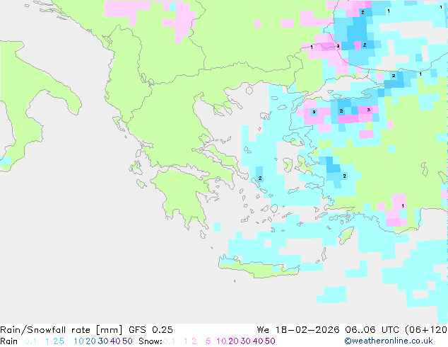The height and width of the screenshot is (347, 448).
Task: Open the weatheronline.co.uk copyright link
Action: [x=389, y=341]
